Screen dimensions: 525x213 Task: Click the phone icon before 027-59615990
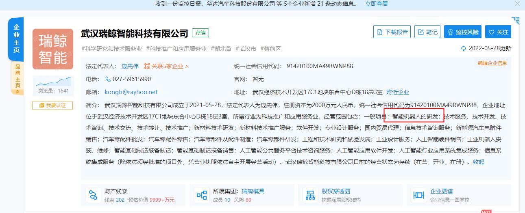coord(108,79)
